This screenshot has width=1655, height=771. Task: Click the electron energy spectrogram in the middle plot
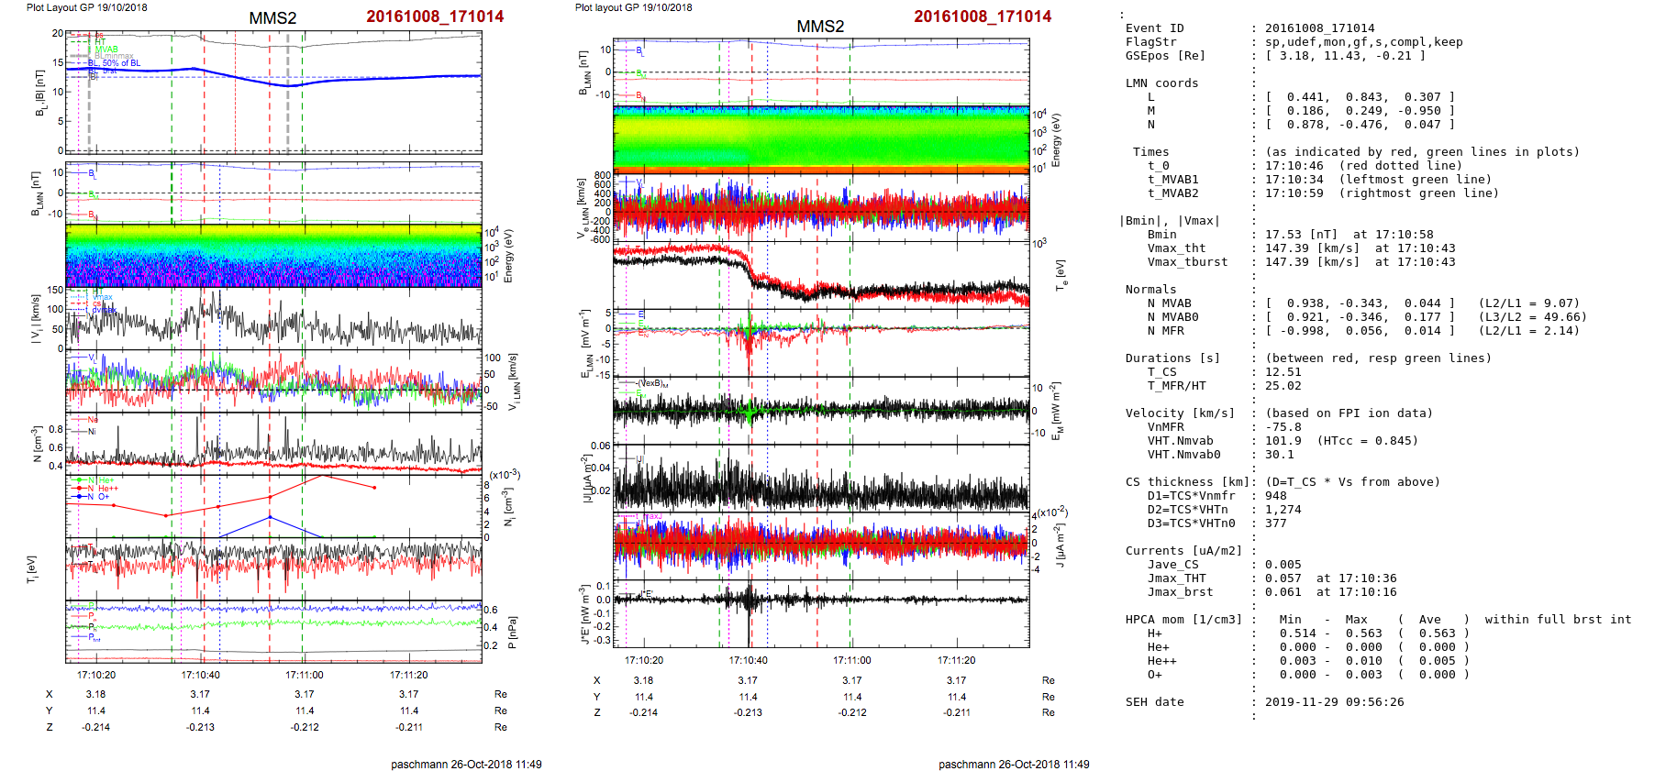[820, 139]
